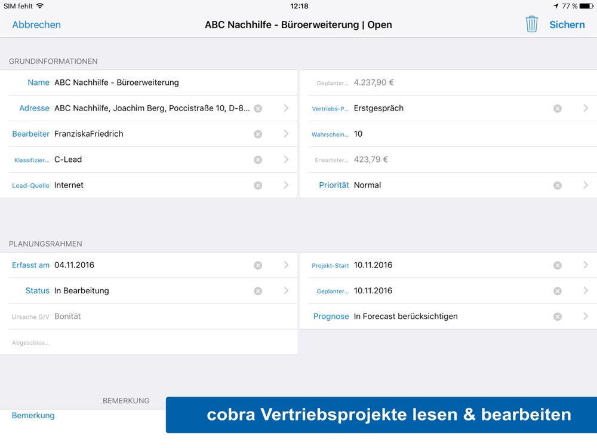Tap the location arrow status icon
The image size is (597, 448).
[556, 6]
